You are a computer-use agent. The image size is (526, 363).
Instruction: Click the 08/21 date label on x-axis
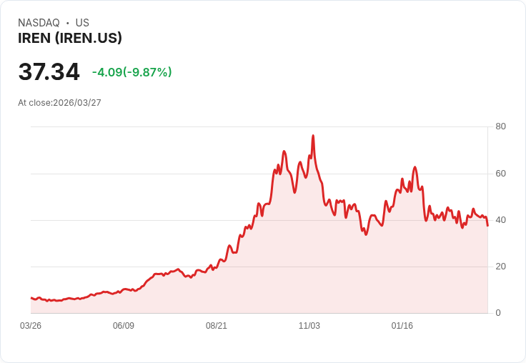217,326
